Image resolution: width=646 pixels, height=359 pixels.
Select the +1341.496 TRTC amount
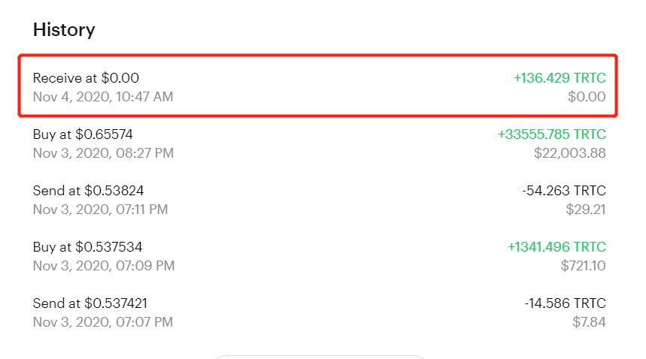coord(557,247)
